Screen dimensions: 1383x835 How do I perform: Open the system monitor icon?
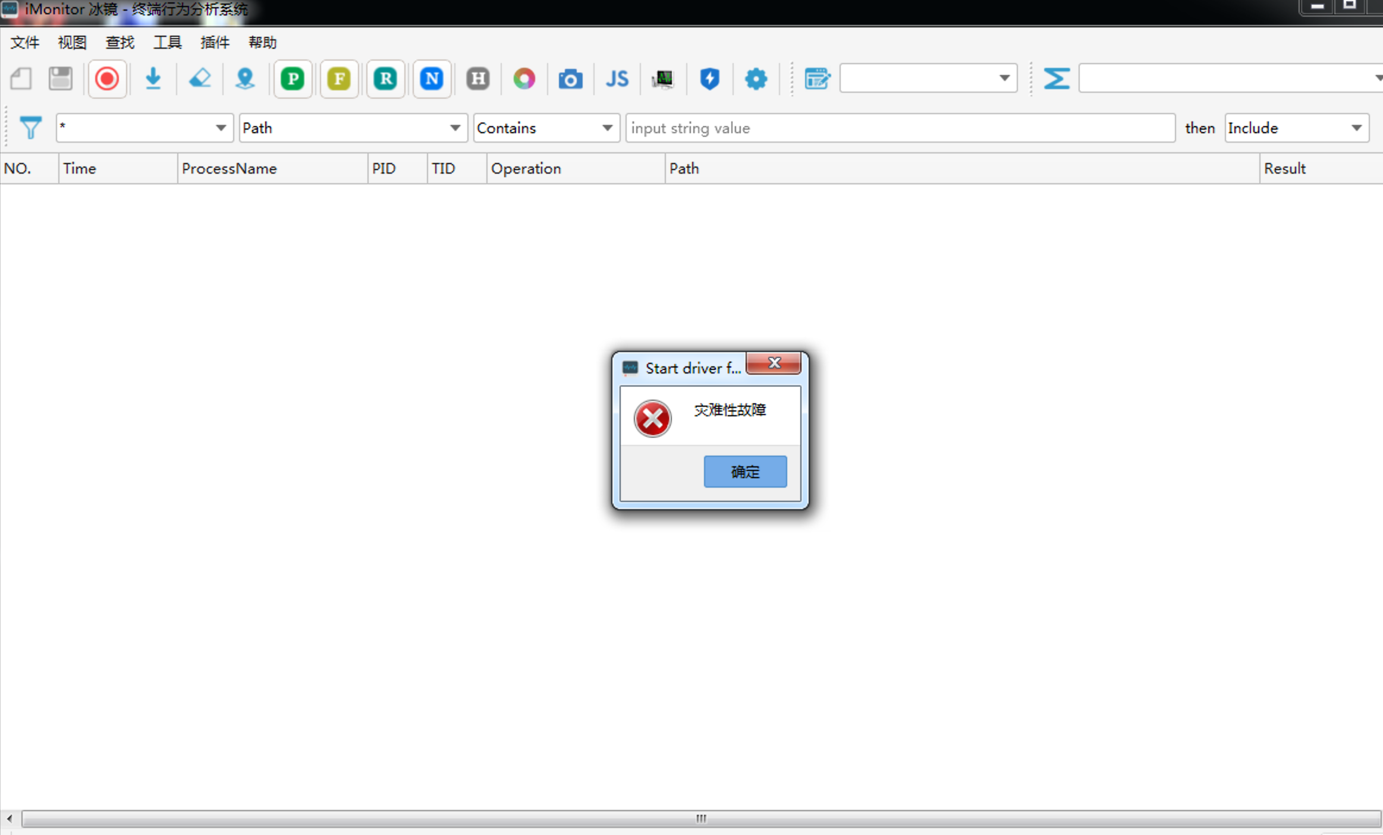coord(662,78)
